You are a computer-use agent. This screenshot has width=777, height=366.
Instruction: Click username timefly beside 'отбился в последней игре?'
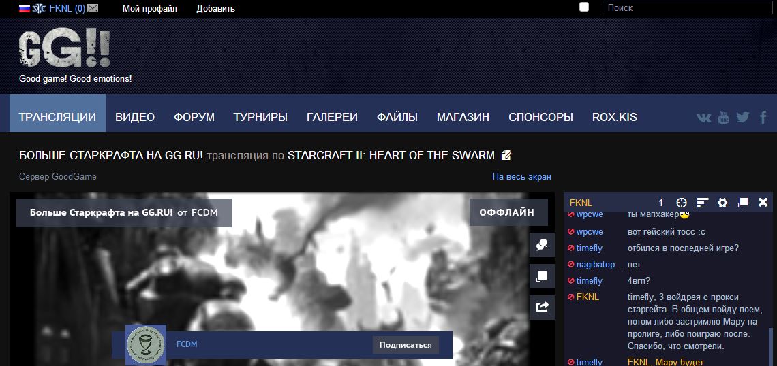(589, 248)
